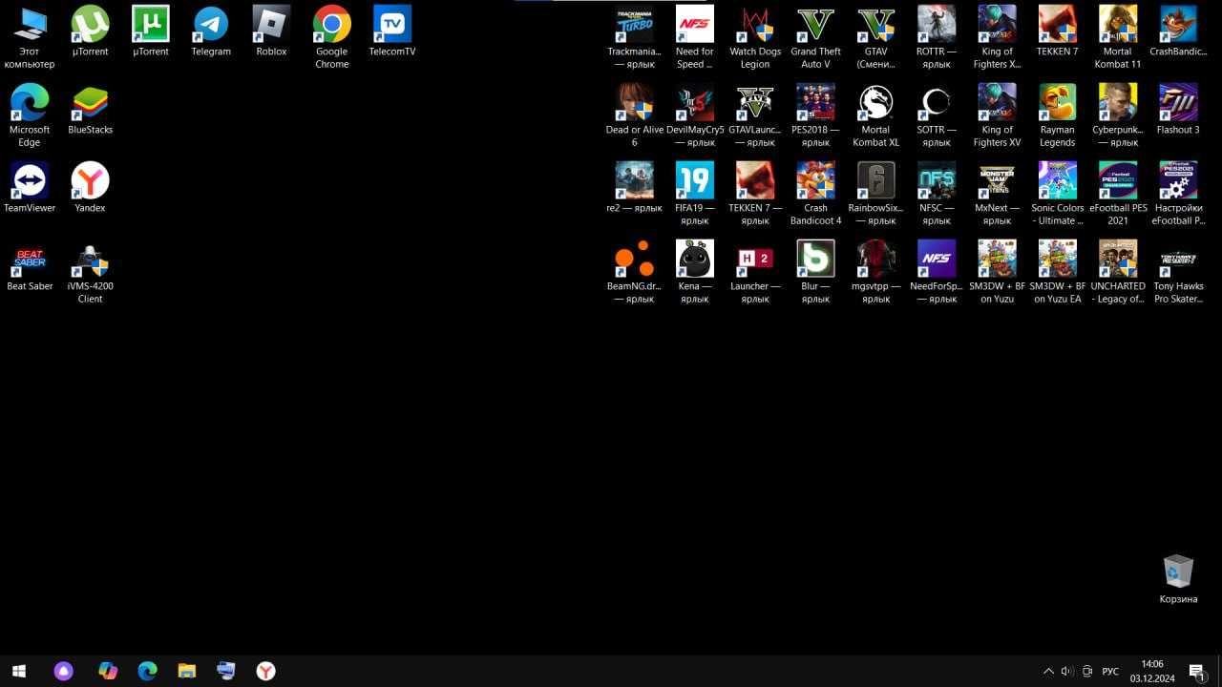This screenshot has height=687, width=1222.
Task: Open the Windows Start menu
Action: [x=18, y=671]
